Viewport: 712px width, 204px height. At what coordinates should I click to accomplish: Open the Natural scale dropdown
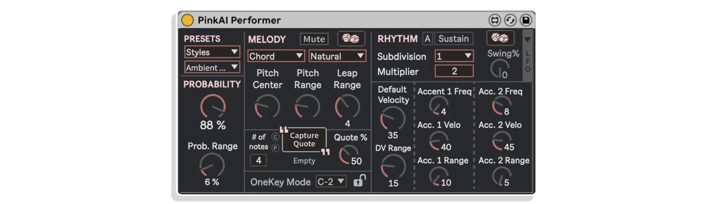337,56
